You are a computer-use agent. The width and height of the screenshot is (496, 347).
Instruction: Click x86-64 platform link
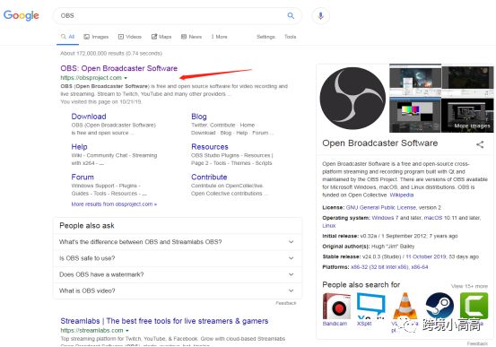420,267
